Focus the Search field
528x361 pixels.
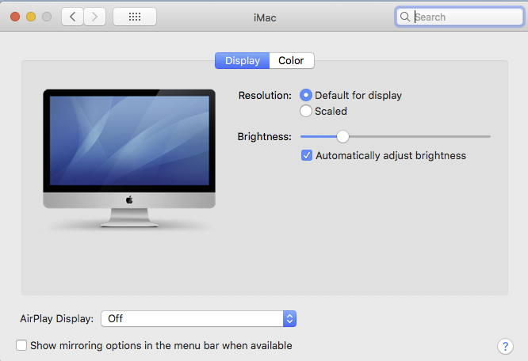click(x=460, y=17)
